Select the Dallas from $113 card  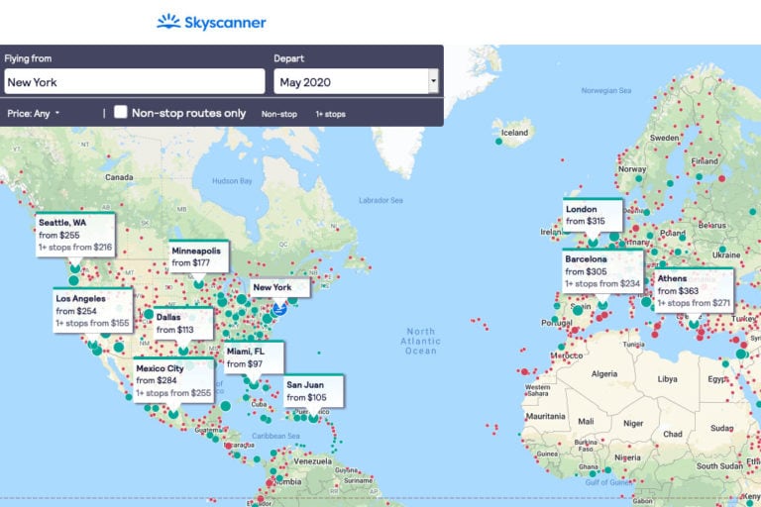pyautogui.click(x=183, y=323)
